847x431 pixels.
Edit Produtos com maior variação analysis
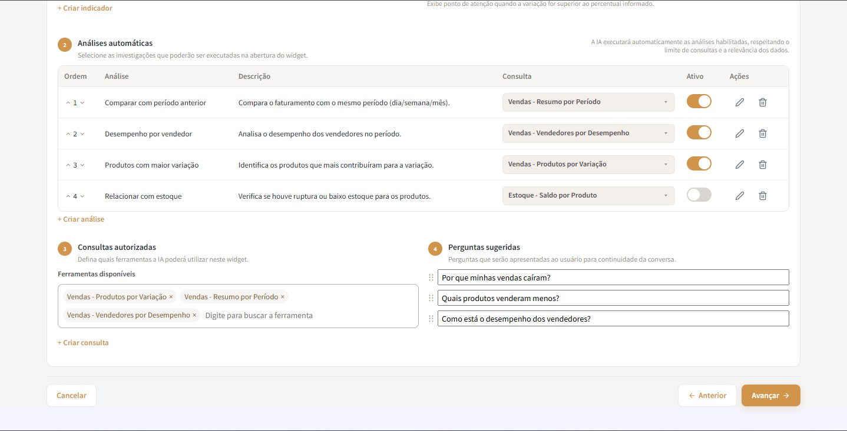tap(740, 165)
